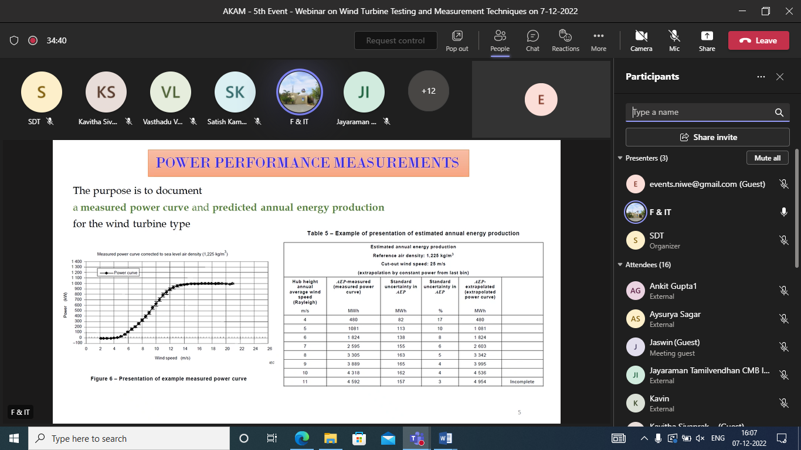
Task: Open the Share content tray
Action: click(707, 40)
